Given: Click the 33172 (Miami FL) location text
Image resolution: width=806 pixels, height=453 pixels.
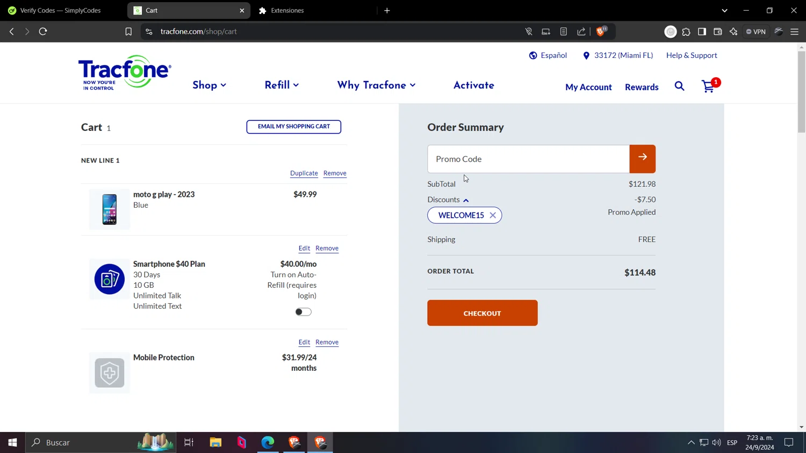Looking at the screenshot, I should 623,55.
